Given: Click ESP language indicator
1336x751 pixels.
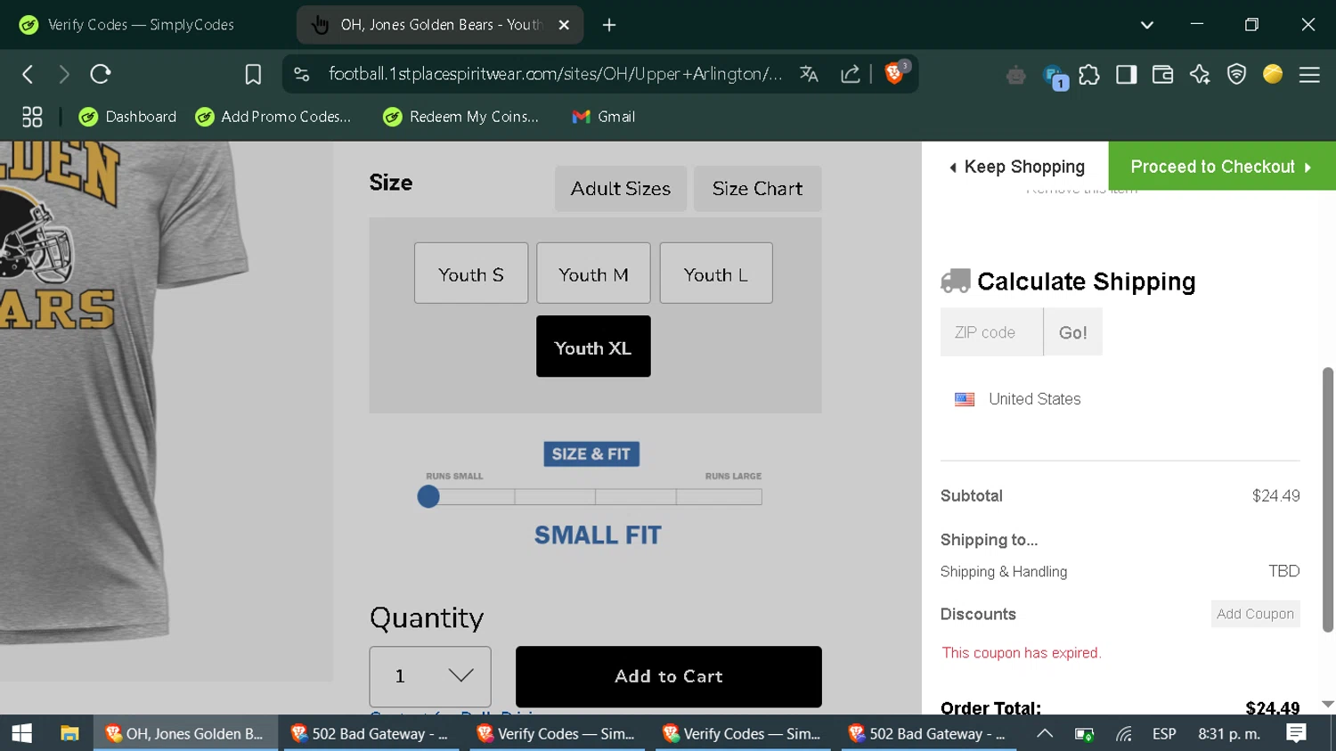Looking at the screenshot, I should coord(1164,734).
